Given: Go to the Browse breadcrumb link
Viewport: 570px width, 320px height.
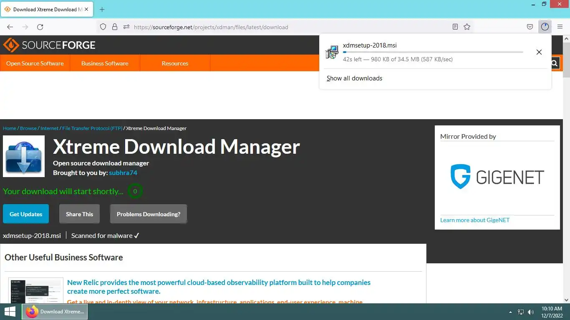Looking at the screenshot, I should tap(28, 128).
